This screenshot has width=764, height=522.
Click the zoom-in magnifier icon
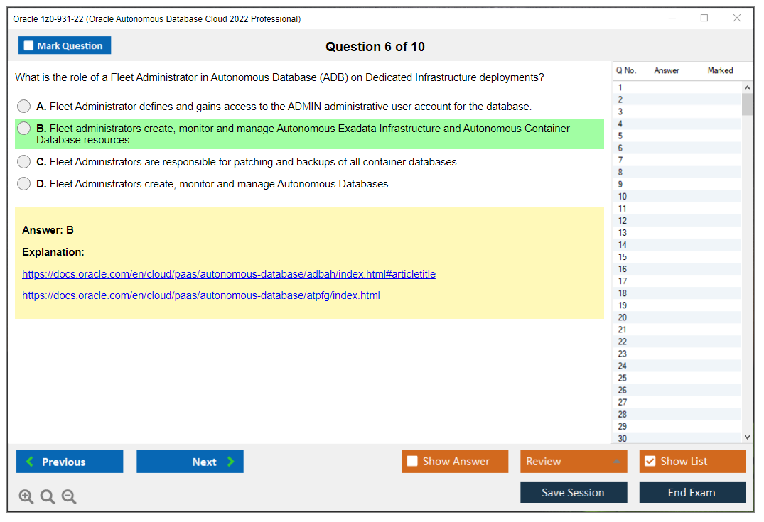26,496
